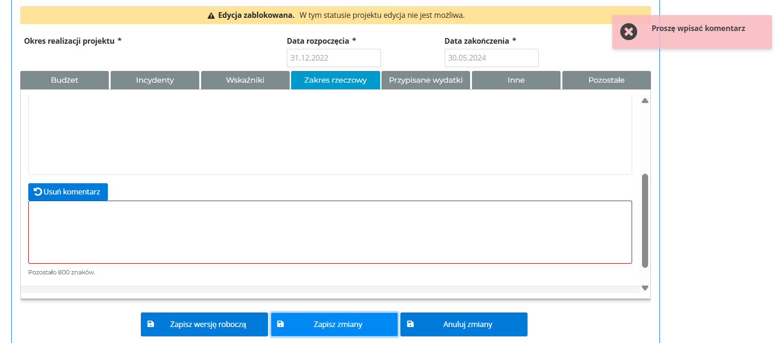Viewport: 780px width, 343px height.
Task: Open the Budżet tab
Action: click(x=65, y=80)
